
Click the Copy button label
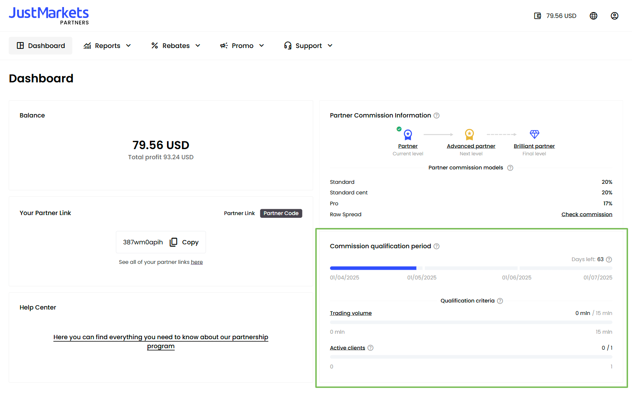pyautogui.click(x=190, y=242)
